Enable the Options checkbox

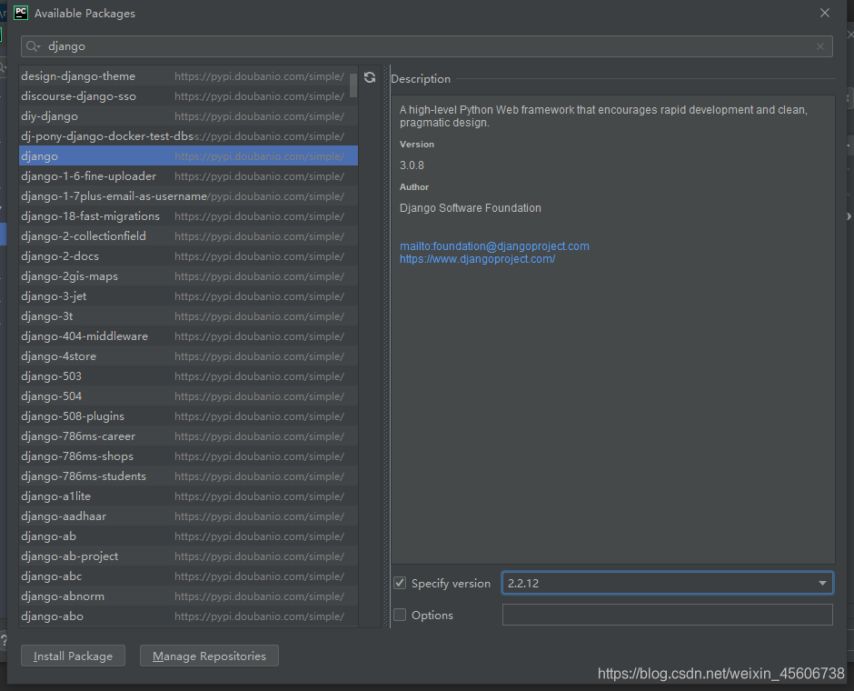pyautogui.click(x=400, y=615)
